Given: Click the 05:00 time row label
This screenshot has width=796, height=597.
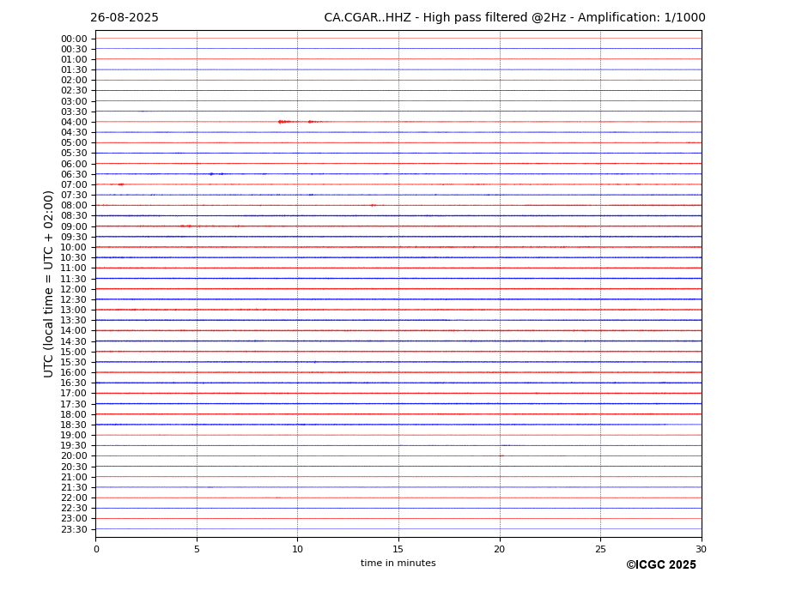Looking at the screenshot, I should (x=74, y=143).
